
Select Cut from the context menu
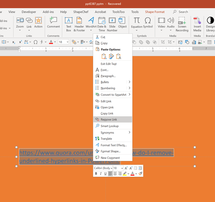tap(113, 37)
